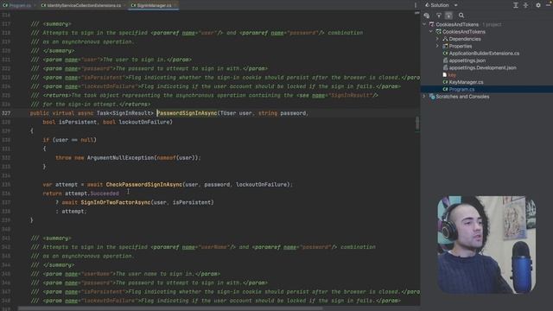Collapse the CookiesAndTokens project node

pos(431,32)
